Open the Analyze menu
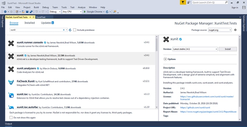 coord(82,7)
